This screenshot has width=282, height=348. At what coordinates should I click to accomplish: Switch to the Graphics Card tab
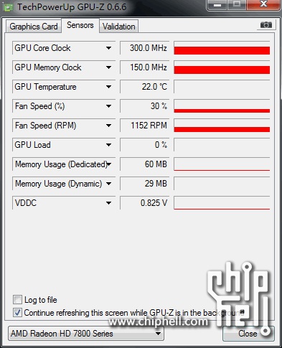[x=34, y=27]
